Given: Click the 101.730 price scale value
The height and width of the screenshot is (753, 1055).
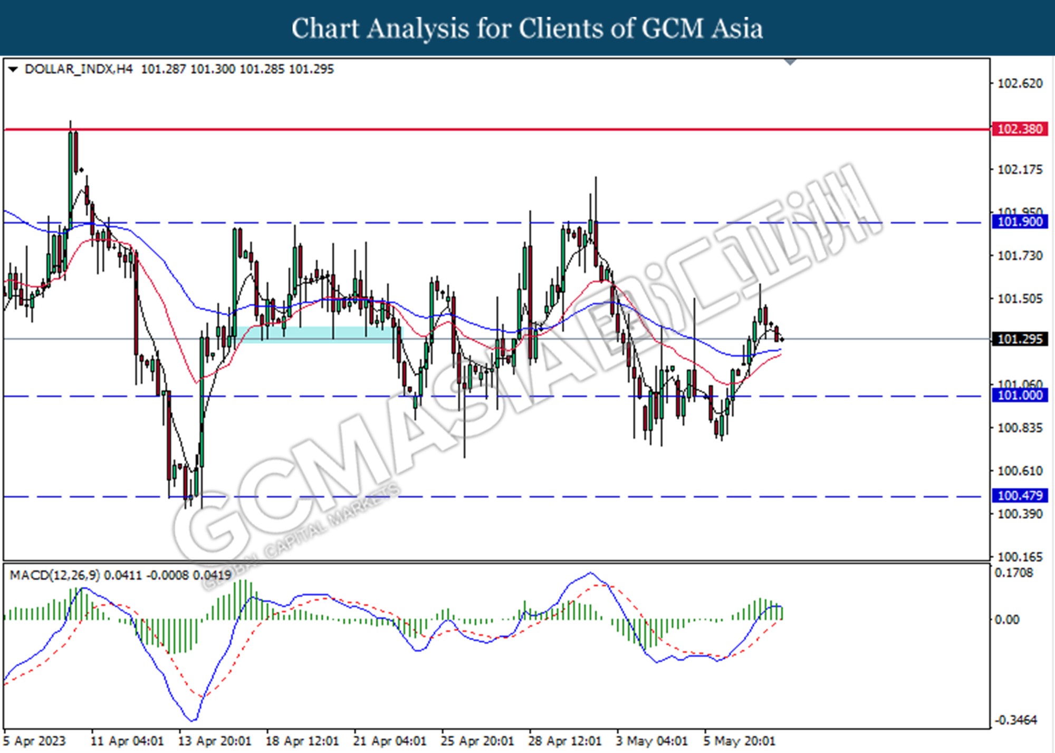Looking at the screenshot, I should (1020, 256).
